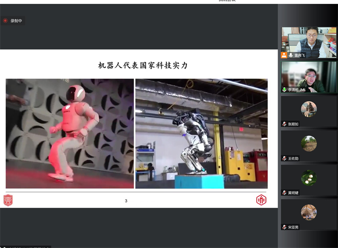The width and height of the screenshot is (338, 248).
Task: Click 黄明键's flower avatar
Action: point(309,177)
